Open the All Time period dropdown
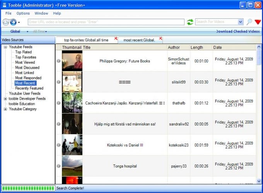The height and width of the screenshot is (193, 263). click(x=46, y=32)
